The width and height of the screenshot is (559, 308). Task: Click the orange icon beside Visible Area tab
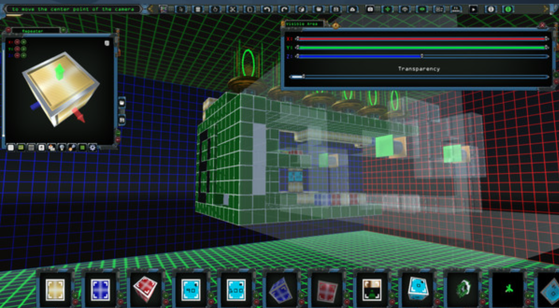tap(335, 25)
